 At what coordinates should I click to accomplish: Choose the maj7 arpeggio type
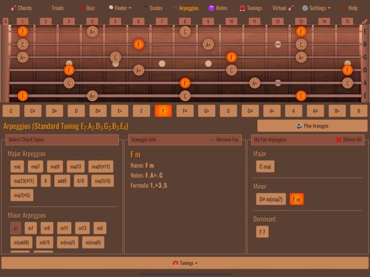35,167
